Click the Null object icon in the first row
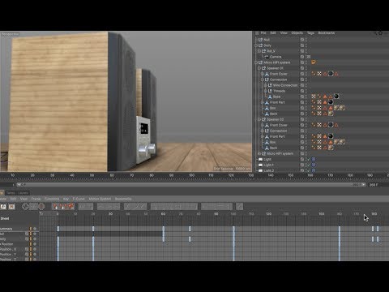Viewport: 389px width, 292px height. tap(260, 40)
